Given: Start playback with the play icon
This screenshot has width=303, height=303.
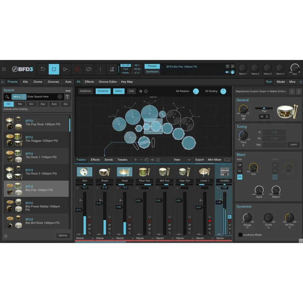Looking at the screenshot, I should click(x=65, y=69).
